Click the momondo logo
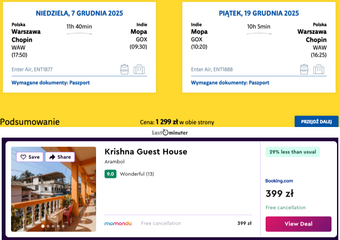 point(118,223)
